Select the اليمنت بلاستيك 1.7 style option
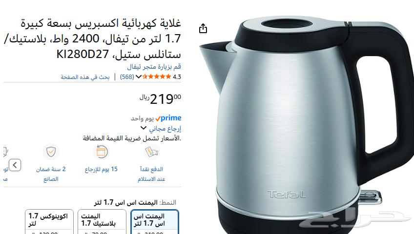The height and width of the screenshot is (234, 414). (102, 222)
